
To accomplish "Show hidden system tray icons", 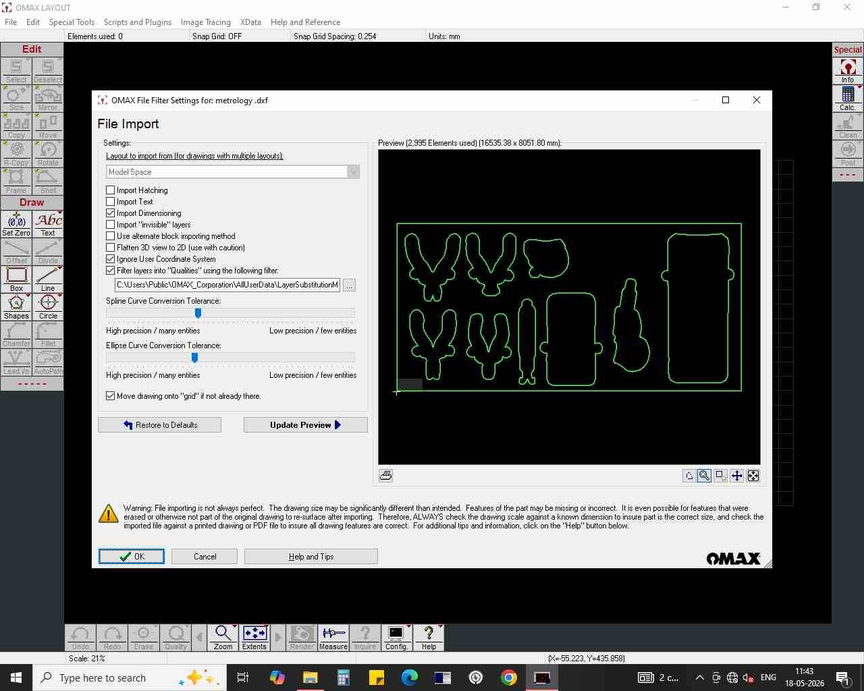I will (x=700, y=678).
